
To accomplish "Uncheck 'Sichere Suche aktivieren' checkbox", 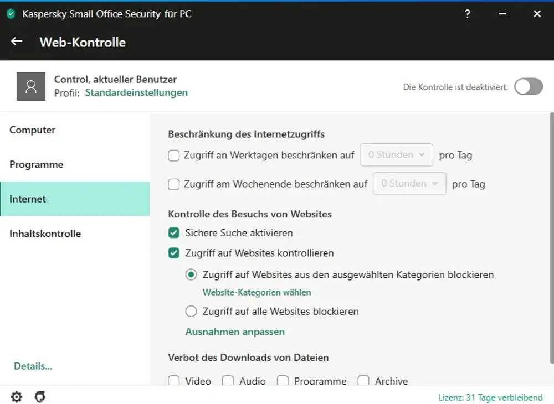I will [174, 233].
